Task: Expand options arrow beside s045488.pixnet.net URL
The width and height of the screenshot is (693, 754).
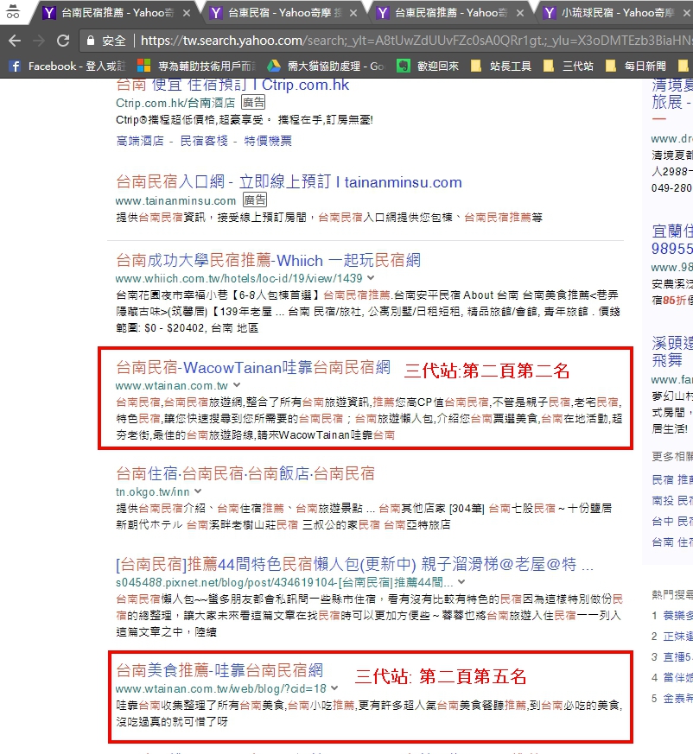Action: (x=461, y=582)
